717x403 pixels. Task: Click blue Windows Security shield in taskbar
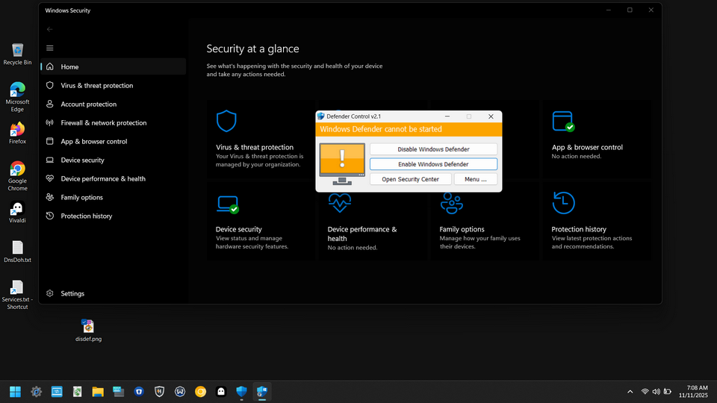[241, 392]
